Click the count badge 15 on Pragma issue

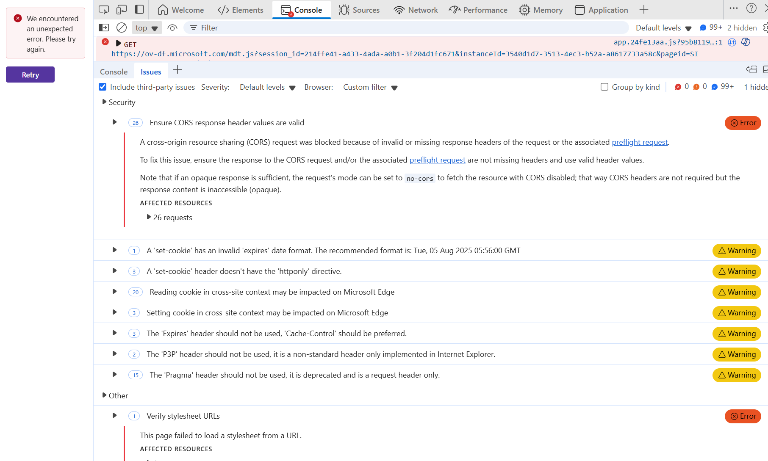tap(136, 375)
